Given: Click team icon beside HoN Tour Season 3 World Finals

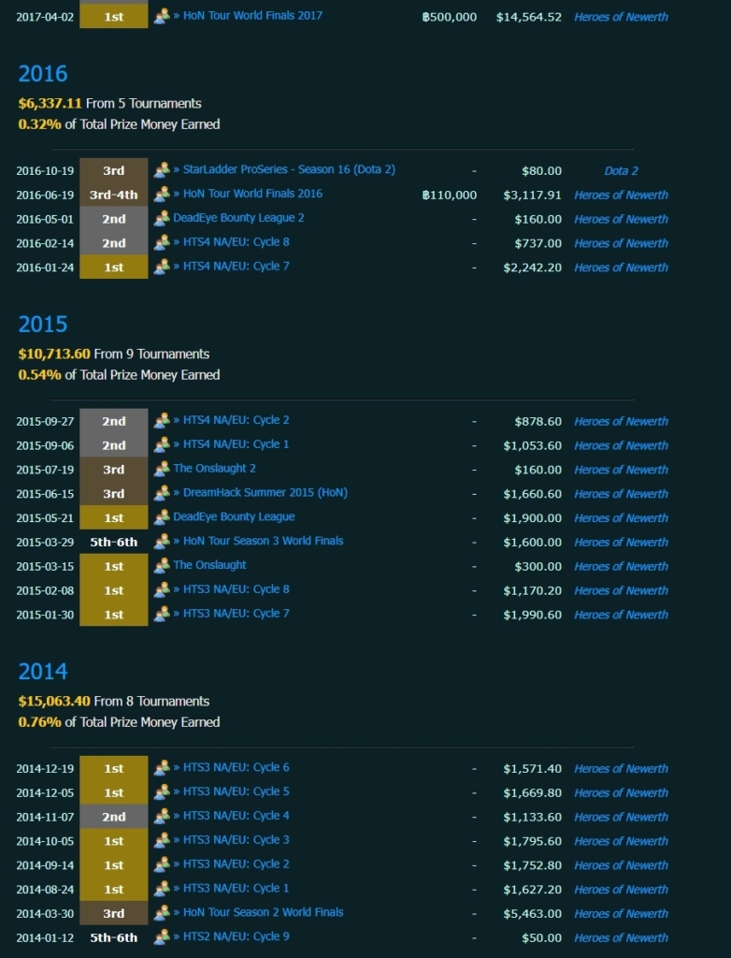Looking at the screenshot, I should [161, 542].
